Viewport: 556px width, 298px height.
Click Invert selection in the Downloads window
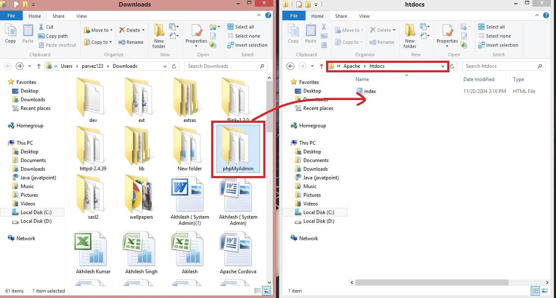pos(247,45)
